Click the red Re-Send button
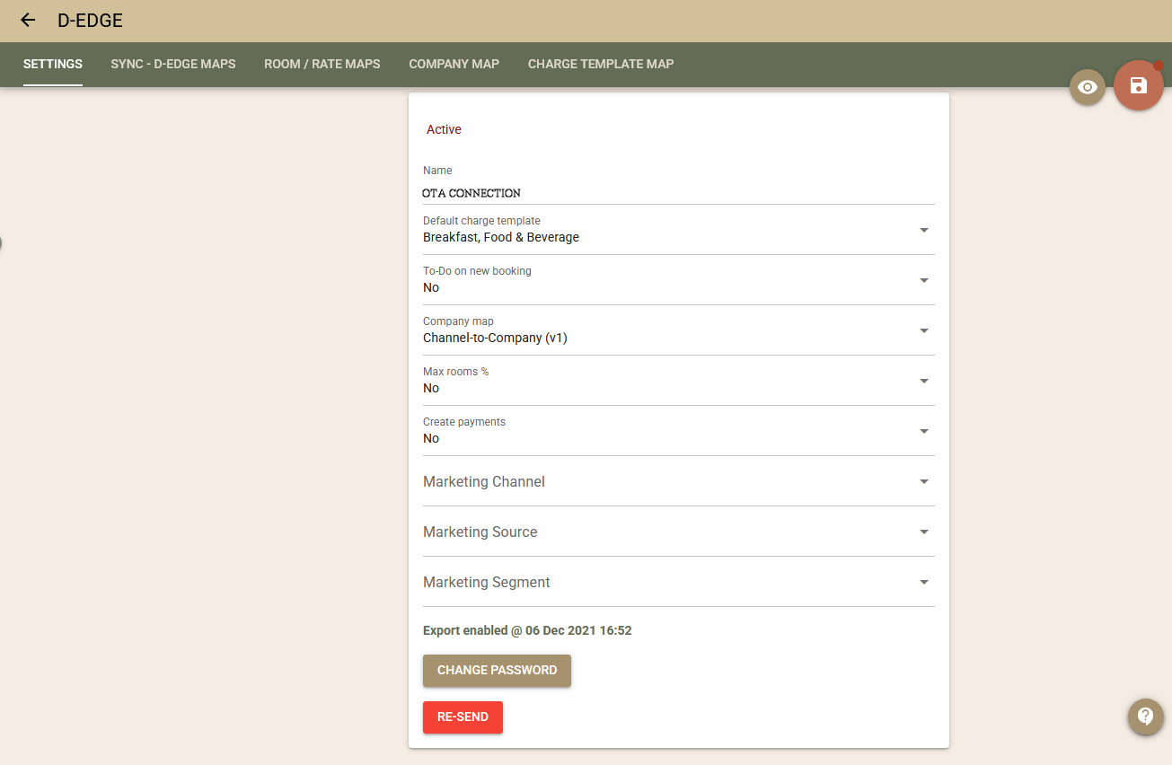 coord(463,717)
